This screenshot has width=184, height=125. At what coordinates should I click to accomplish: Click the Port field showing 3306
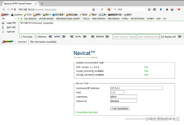pyautogui.click(x=117, y=92)
